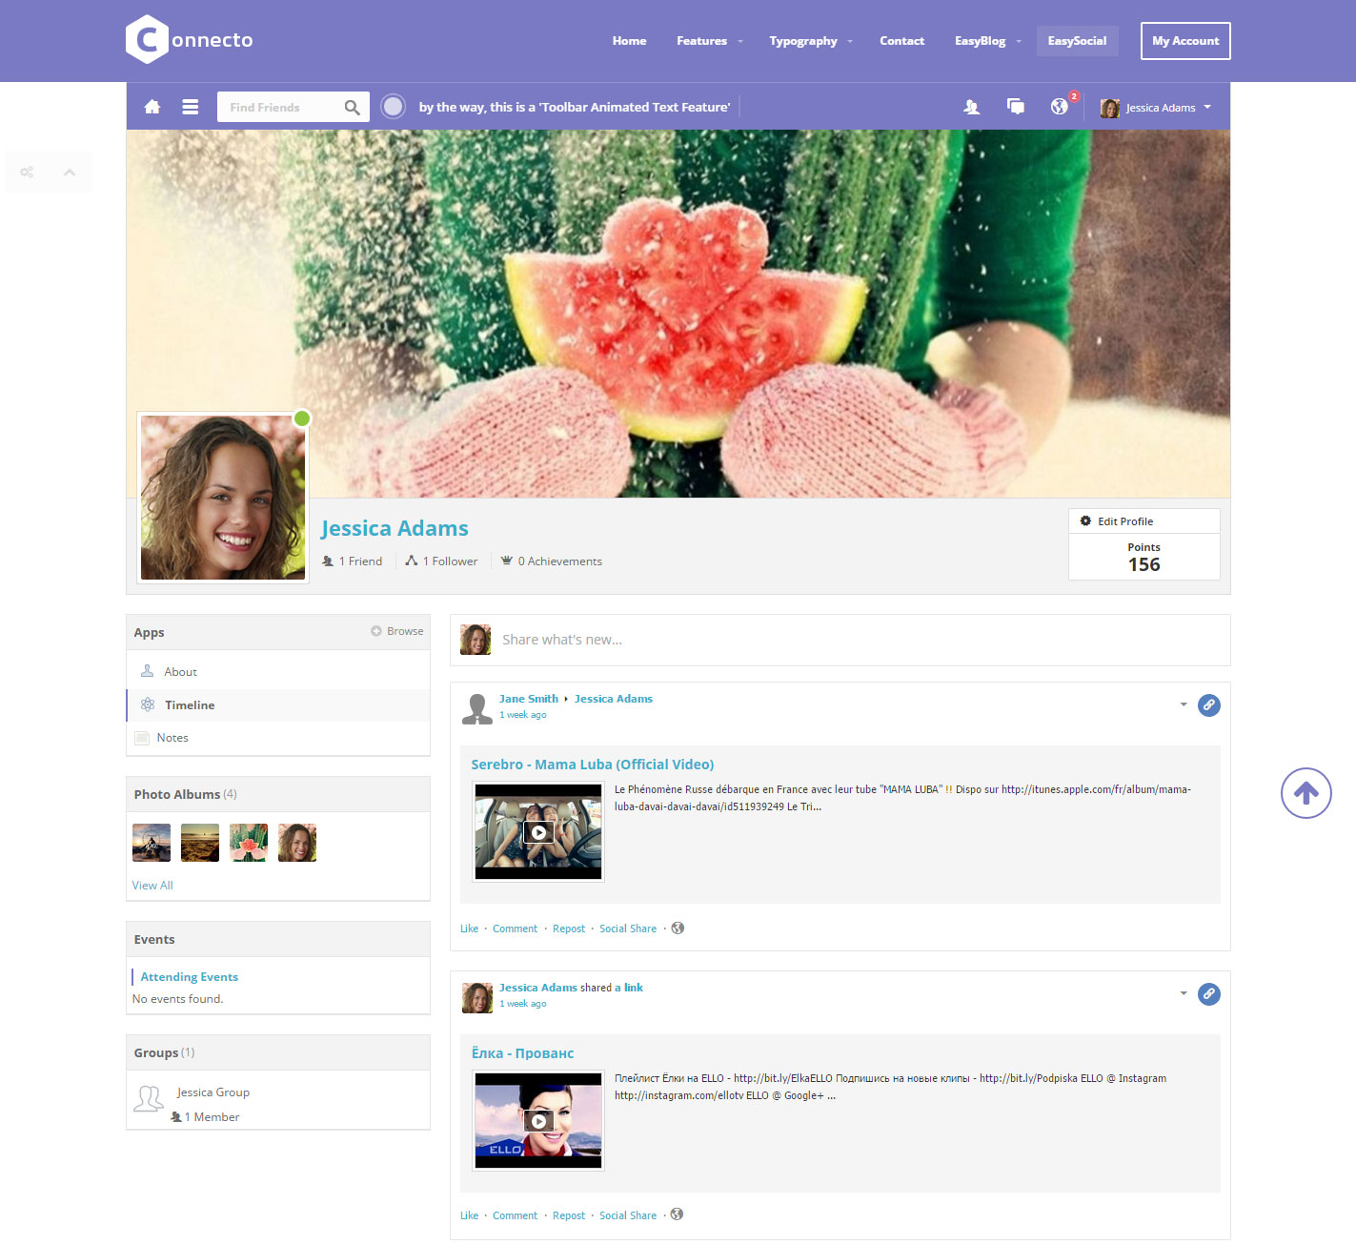Click the My Account button

pyautogui.click(x=1185, y=41)
